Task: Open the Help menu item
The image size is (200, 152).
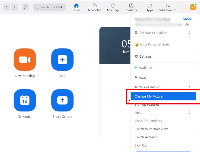Action: [163, 113]
